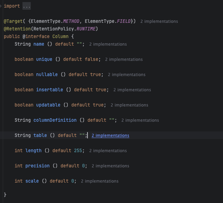Click the @interface keyword
This screenshot has width=223, height=203.
click(x=36, y=37)
